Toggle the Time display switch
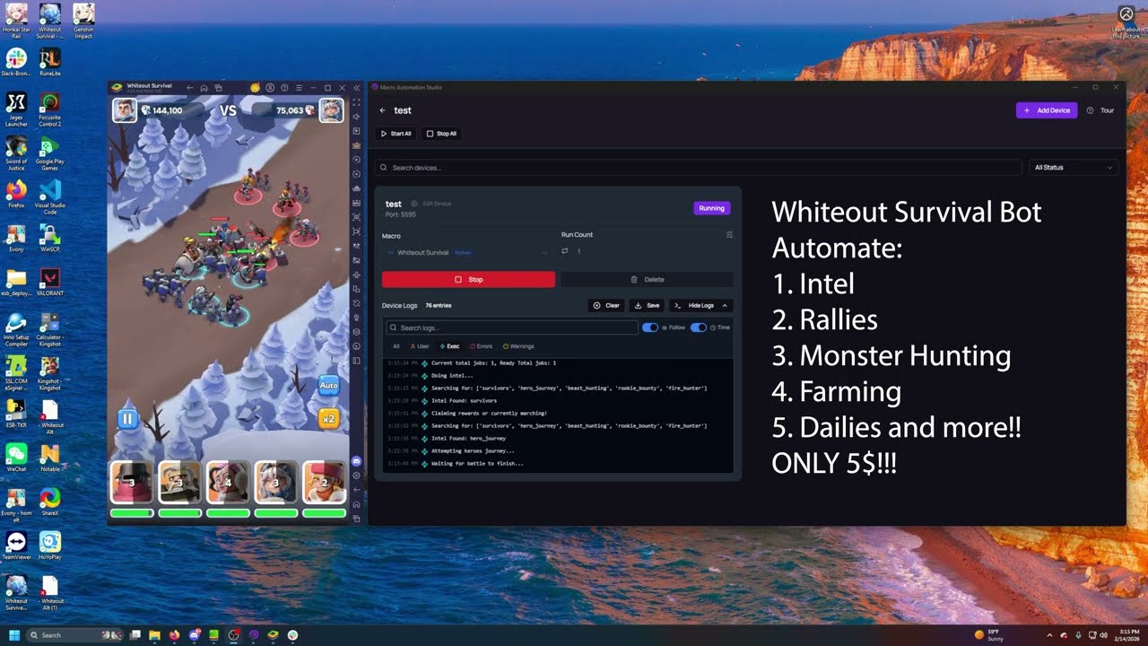 tap(698, 327)
